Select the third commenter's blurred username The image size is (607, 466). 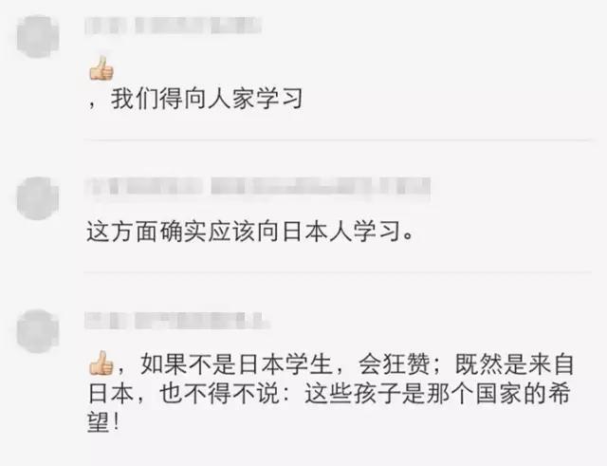[176, 321]
